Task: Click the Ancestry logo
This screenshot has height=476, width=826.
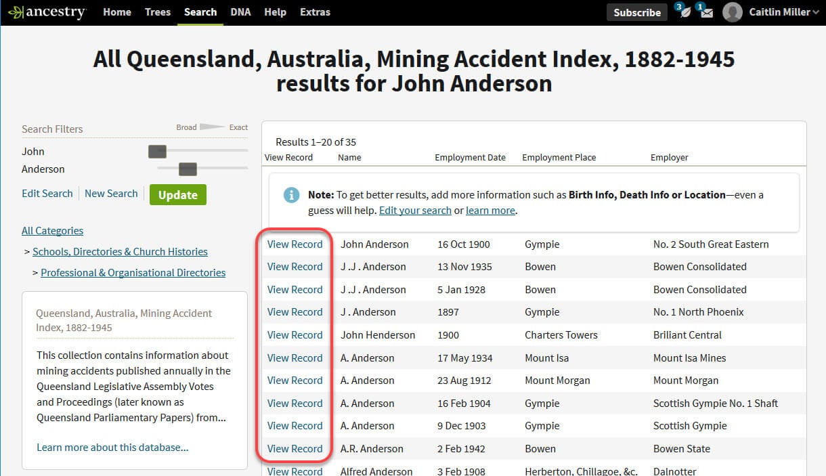Action: click(47, 12)
